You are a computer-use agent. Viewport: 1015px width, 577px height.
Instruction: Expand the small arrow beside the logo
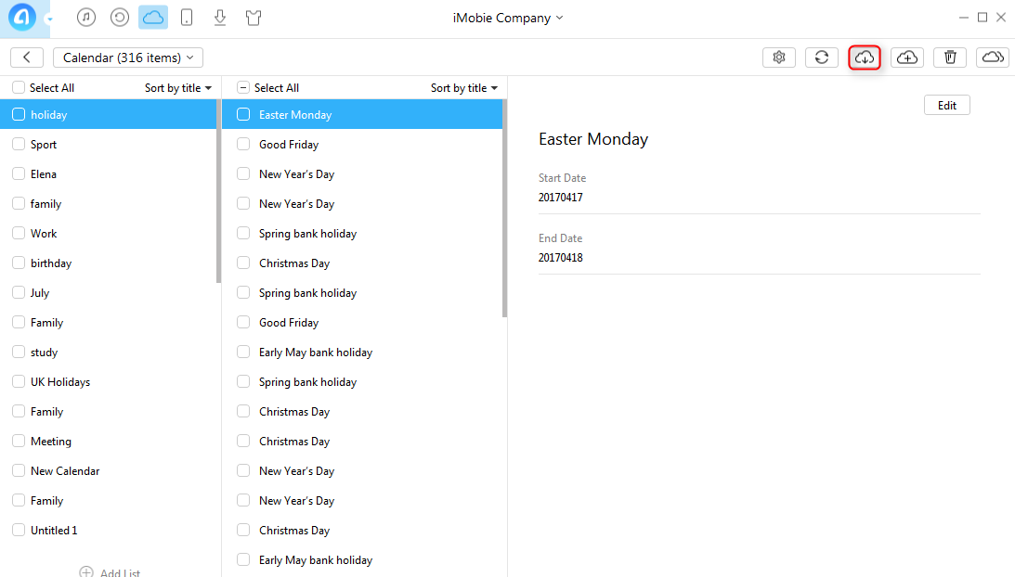click(49, 19)
